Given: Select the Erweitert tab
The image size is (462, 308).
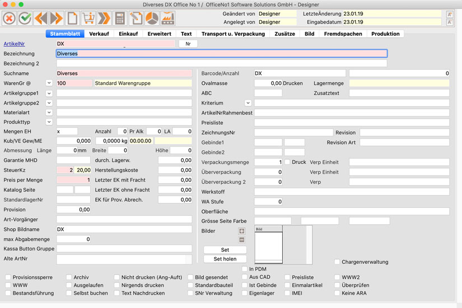Looking at the screenshot, I should click(x=160, y=34).
